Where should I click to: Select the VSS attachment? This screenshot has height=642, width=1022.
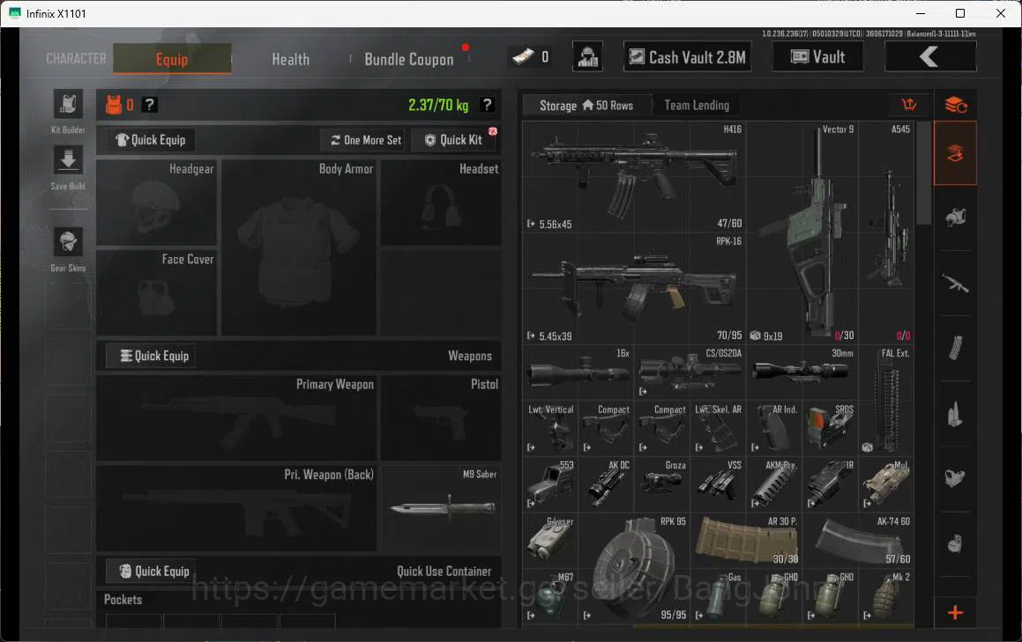719,485
